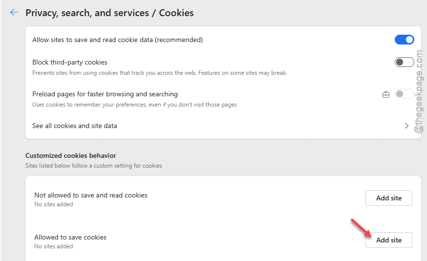The width and height of the screenshot is (427, 261).
Task: Add site to Allowed to save cookies
Action: pyautogui.click(x=388, y=240)
